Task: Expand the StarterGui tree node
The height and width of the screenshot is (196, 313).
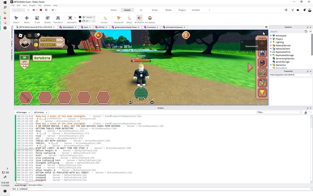Action: coord(271,65)
